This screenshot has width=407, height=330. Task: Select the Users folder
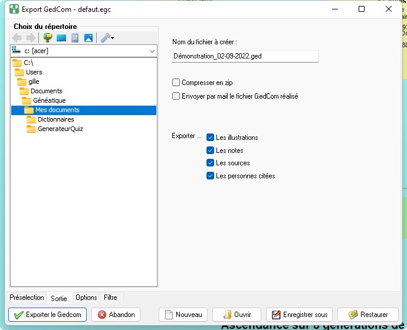point(28,72)
